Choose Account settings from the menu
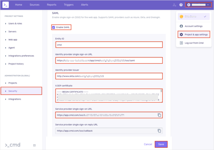214x150 pixels. (x=194, y=26)
